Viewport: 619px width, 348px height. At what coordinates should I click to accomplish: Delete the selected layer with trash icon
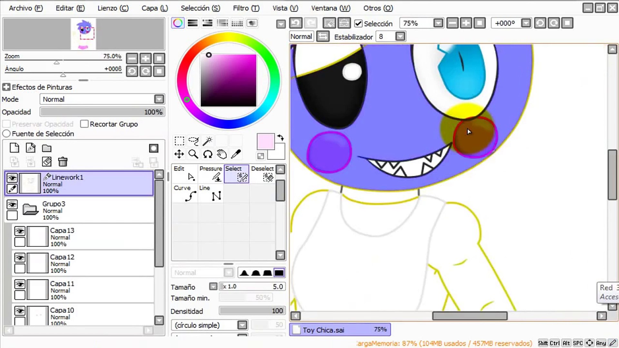tap(63, 161)
